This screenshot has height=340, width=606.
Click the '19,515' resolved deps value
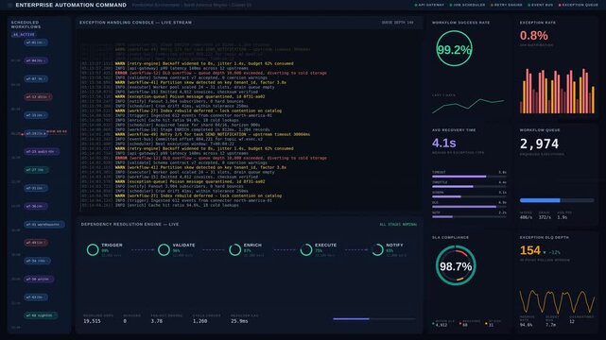coord(92,321)
